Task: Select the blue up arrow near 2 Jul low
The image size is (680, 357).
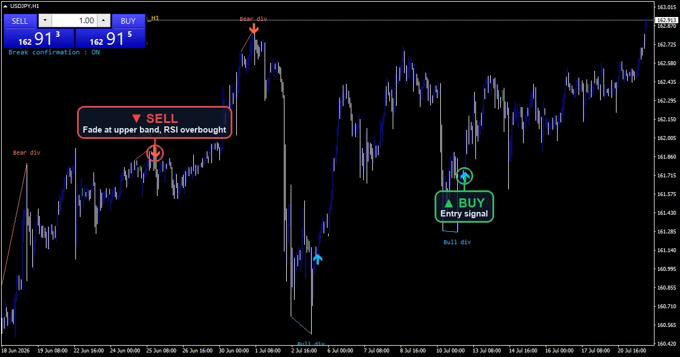Action: [x=317, y=258]
